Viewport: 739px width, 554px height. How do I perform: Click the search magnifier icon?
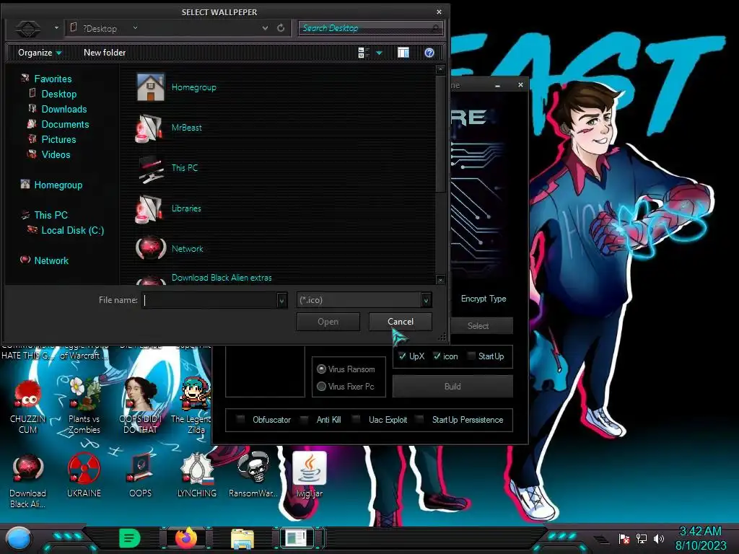[436, 28]
